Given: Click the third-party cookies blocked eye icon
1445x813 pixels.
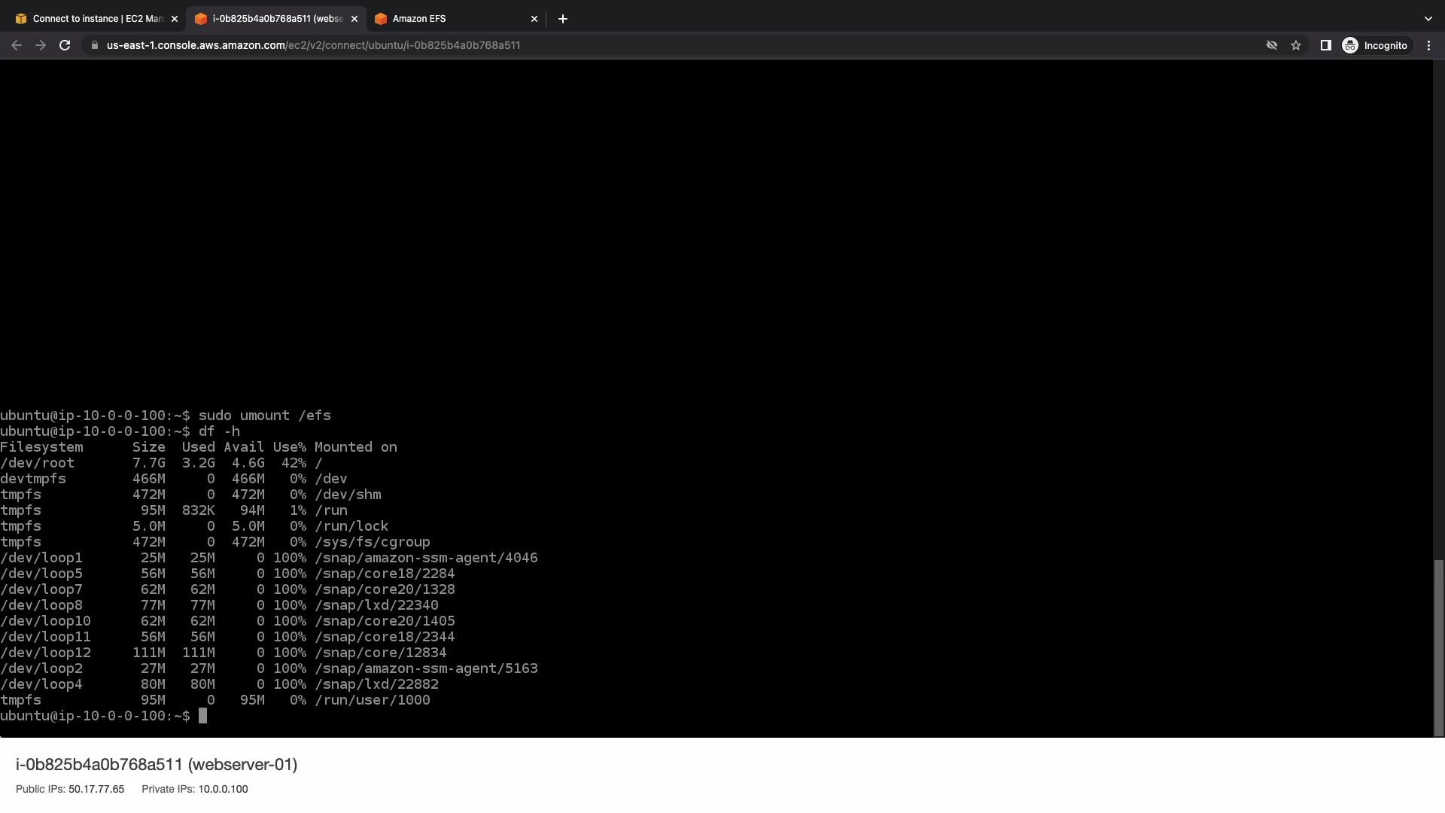Looking at the screenshot, I should coord(1272,45).
